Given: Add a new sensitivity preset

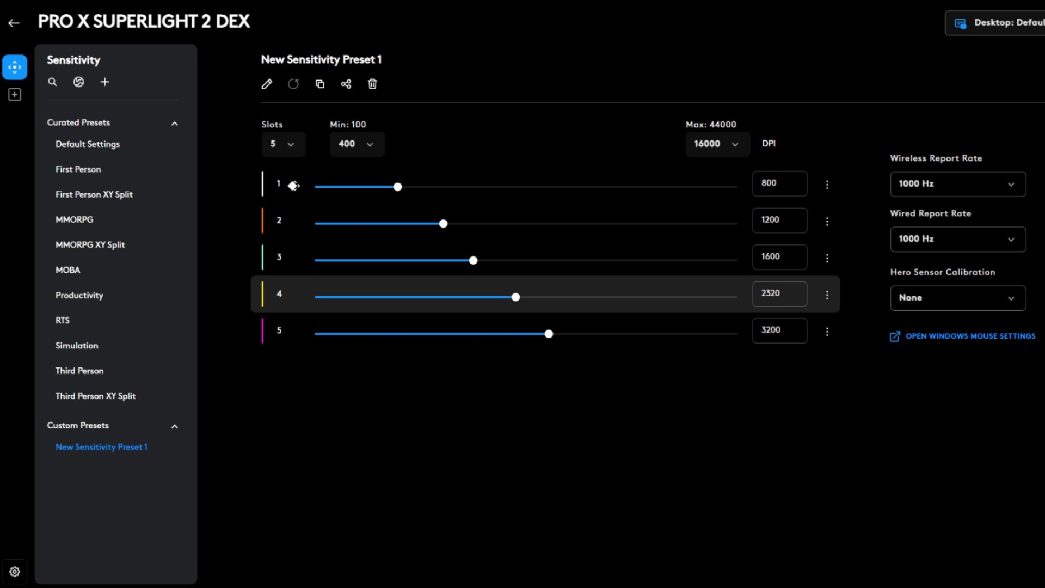Looking at the screenshot, I should (105, 82).
